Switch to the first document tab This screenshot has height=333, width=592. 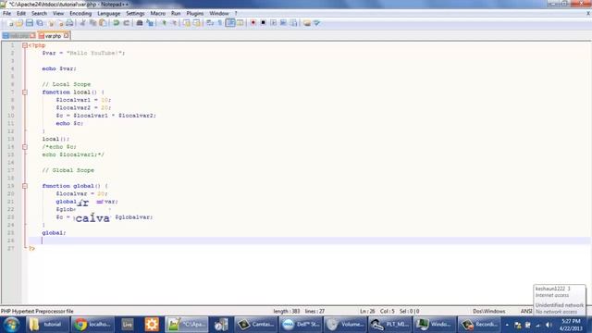18,36
